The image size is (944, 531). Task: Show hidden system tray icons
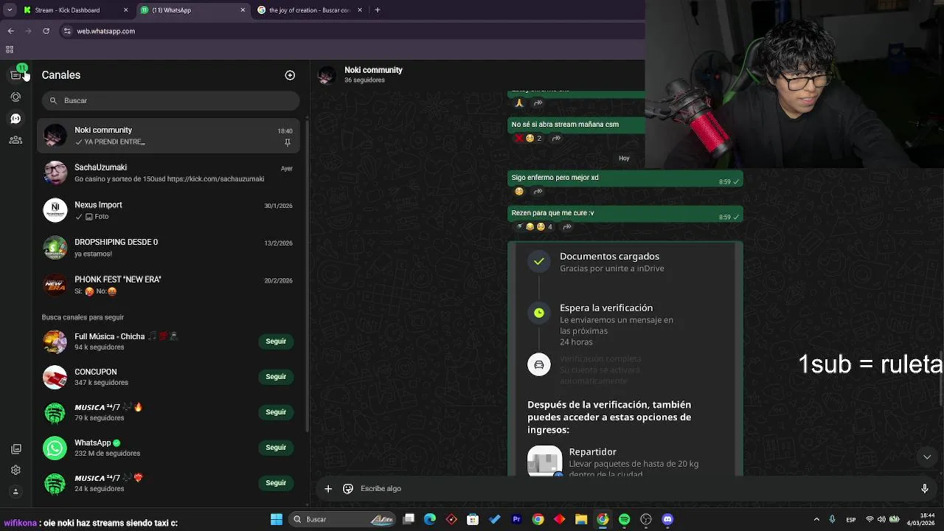pyautogui.click(x=816, y=519)
